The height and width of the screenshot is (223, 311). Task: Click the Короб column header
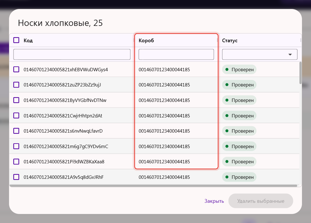coord(146,41)
